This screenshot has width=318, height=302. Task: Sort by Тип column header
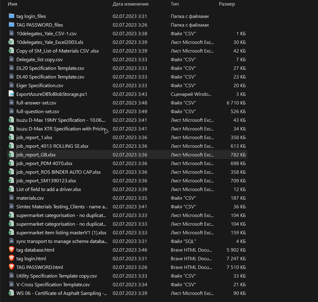pos(175,4)
